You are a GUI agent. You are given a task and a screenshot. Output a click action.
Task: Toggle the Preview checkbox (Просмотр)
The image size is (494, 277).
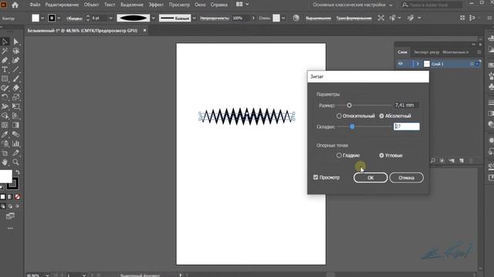point(316,178)
